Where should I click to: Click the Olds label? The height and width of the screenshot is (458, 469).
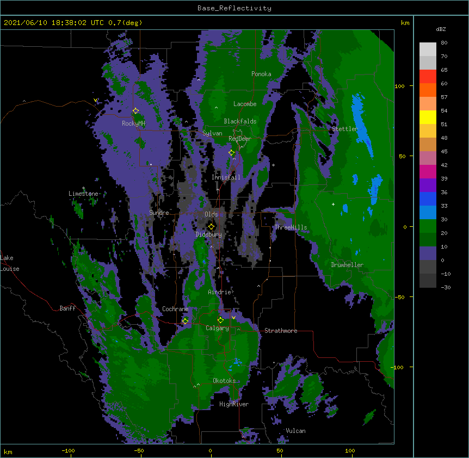[211, 214]
